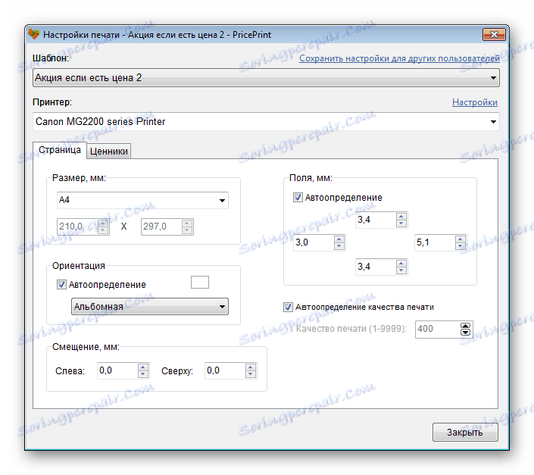Decrease the right margin 5,1 value
The image size is (534, 475).
(x=461, y=246)
